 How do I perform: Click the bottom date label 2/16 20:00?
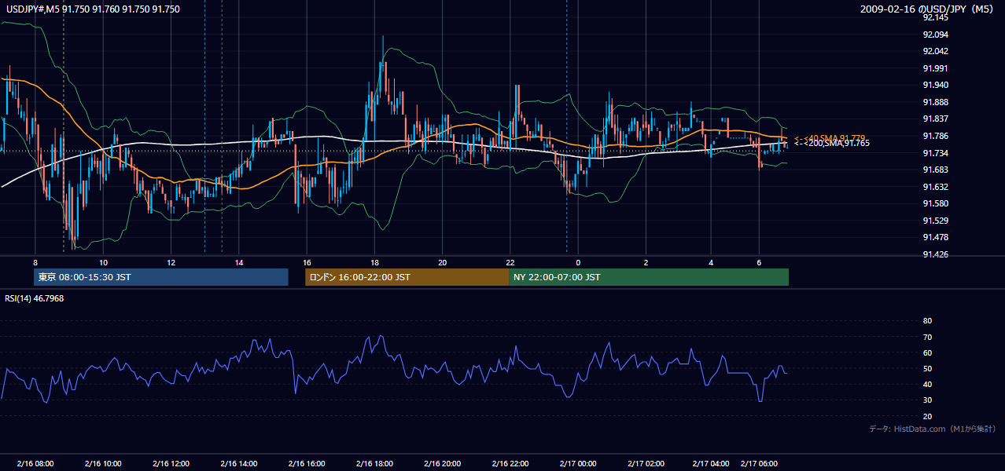tap(442, 463)
